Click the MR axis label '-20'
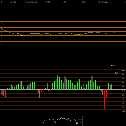 point(123,95)
